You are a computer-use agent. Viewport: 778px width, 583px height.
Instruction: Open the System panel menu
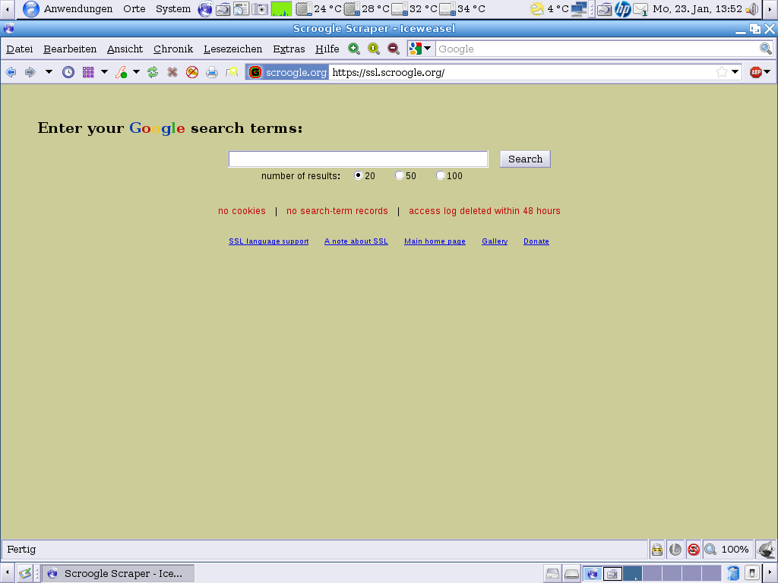pos(173,9)
